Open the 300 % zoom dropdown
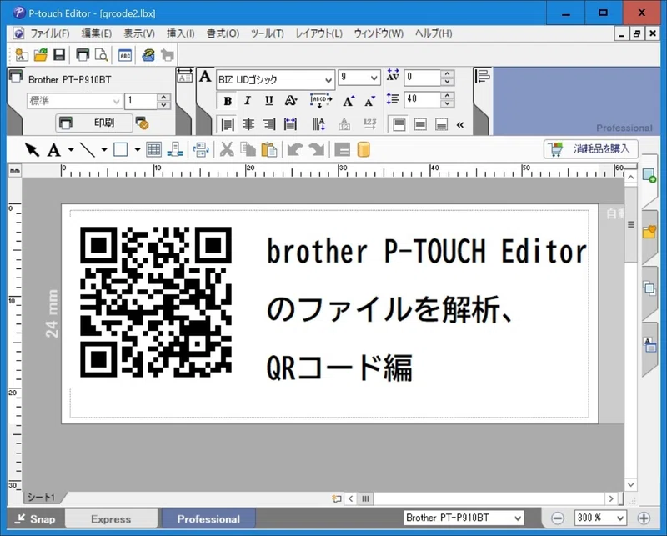Screen dimensions: 667x536 point(619,518)
